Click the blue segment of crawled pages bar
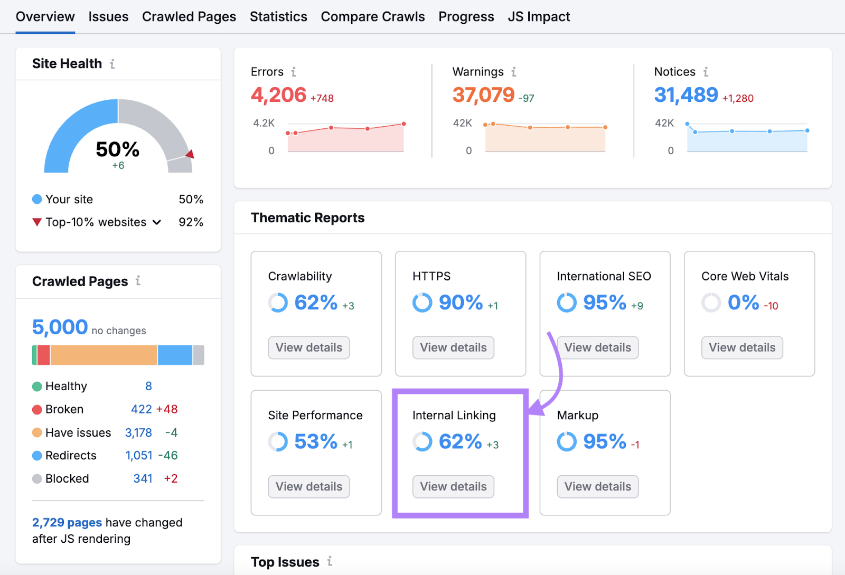 tap(175, 355)
